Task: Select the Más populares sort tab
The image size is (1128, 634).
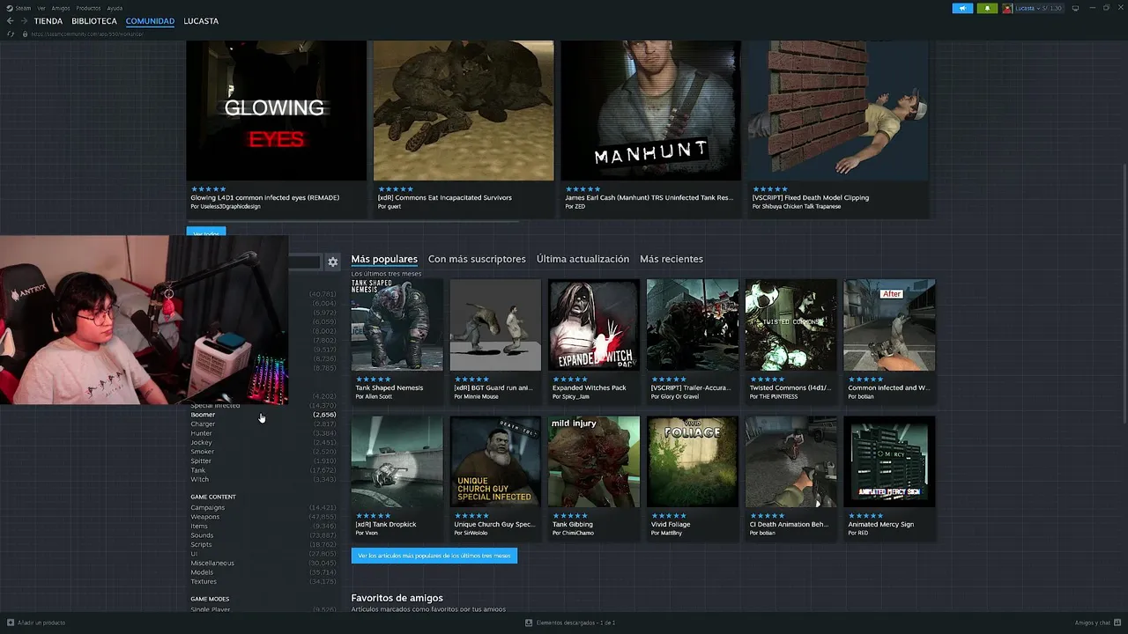Action: [x=384, y=259]
